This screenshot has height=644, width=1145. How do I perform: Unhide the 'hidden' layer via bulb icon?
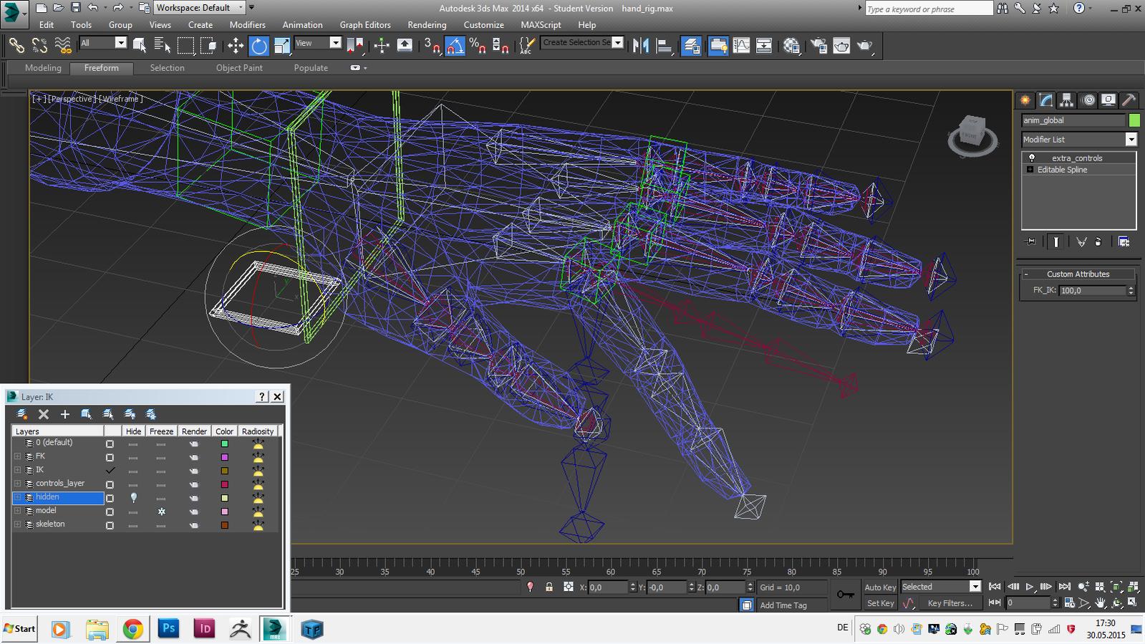(x=133, y=497)
